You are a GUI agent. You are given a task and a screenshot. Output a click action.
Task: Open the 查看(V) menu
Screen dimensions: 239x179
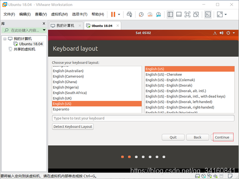coord(41,14)
